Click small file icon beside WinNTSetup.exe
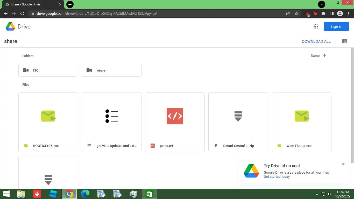 [x=279, y=146]
